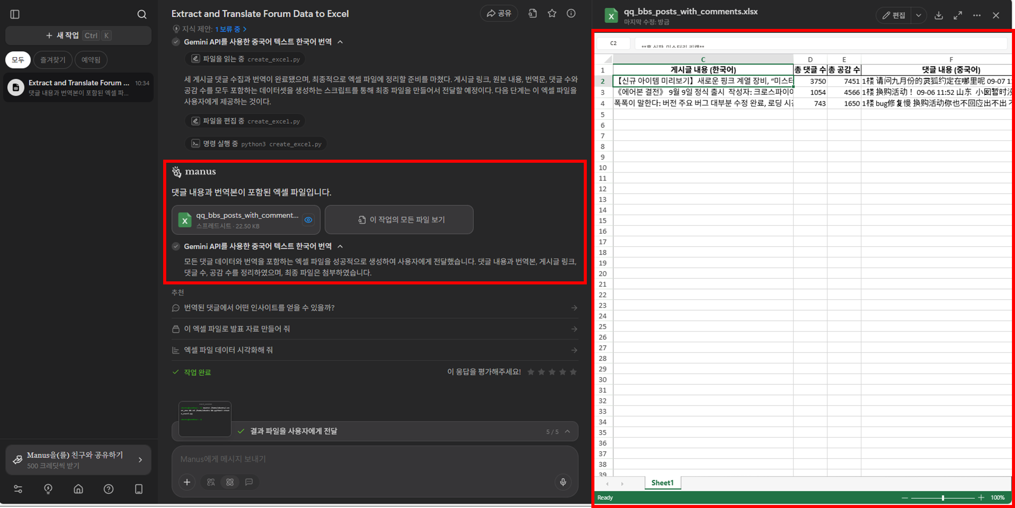Switch to the 예약됨 filter tab
Viewport: 1015px width, 508px height.
[91, 60]
